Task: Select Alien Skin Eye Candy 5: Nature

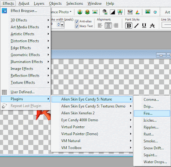Action: click(x=92, y=99)
